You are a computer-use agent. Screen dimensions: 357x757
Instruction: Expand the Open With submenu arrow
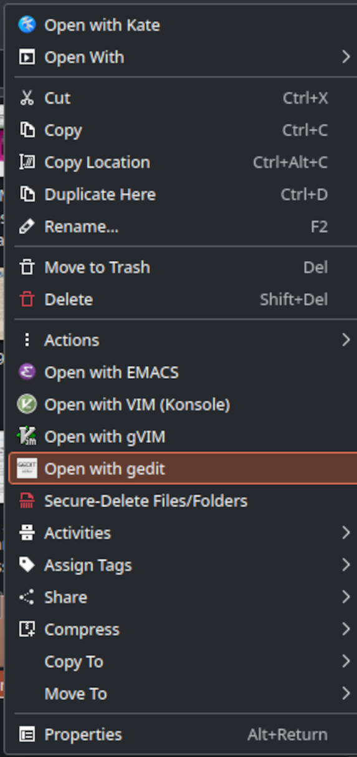coord(346,57)
